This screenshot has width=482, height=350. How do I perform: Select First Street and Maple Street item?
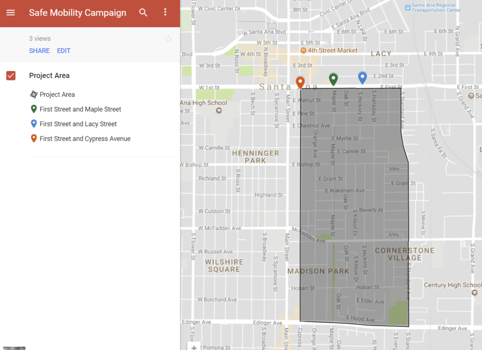[x=80, y=109]
